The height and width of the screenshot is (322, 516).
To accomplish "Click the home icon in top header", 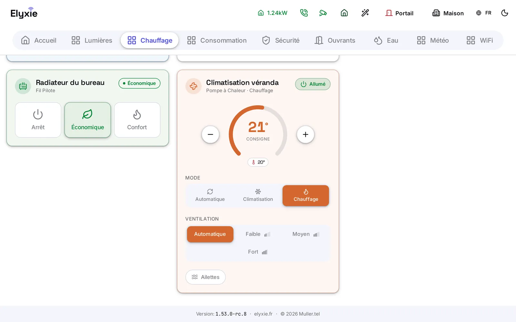I will (344, 13).
